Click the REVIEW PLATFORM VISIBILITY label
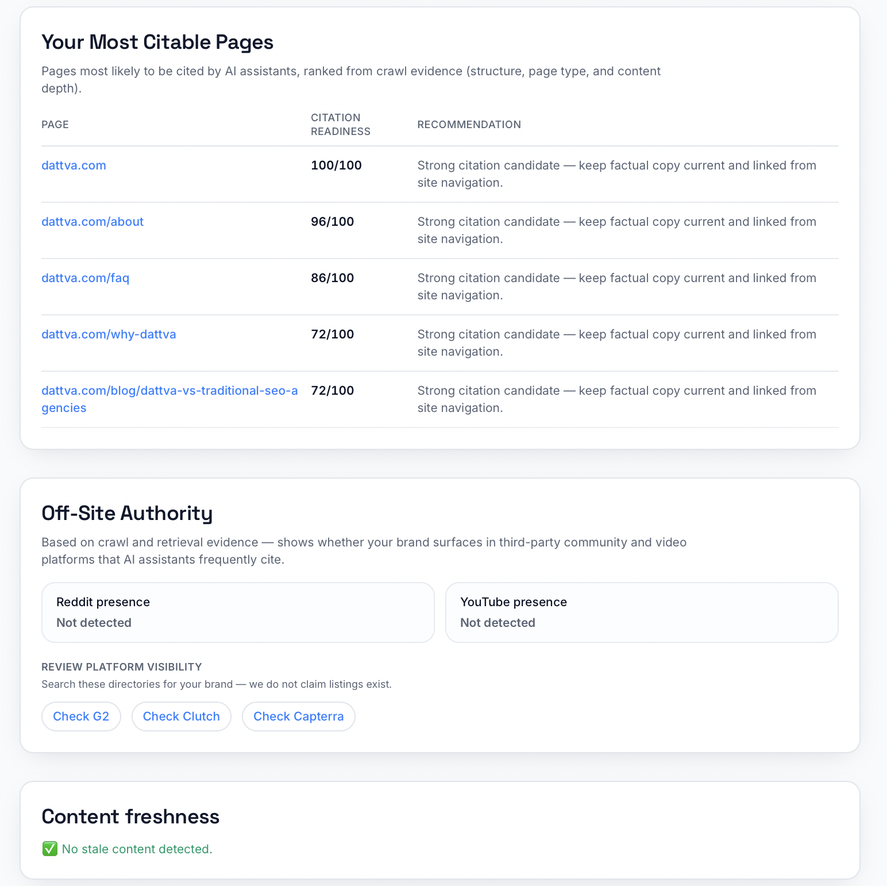 [122, 667]
